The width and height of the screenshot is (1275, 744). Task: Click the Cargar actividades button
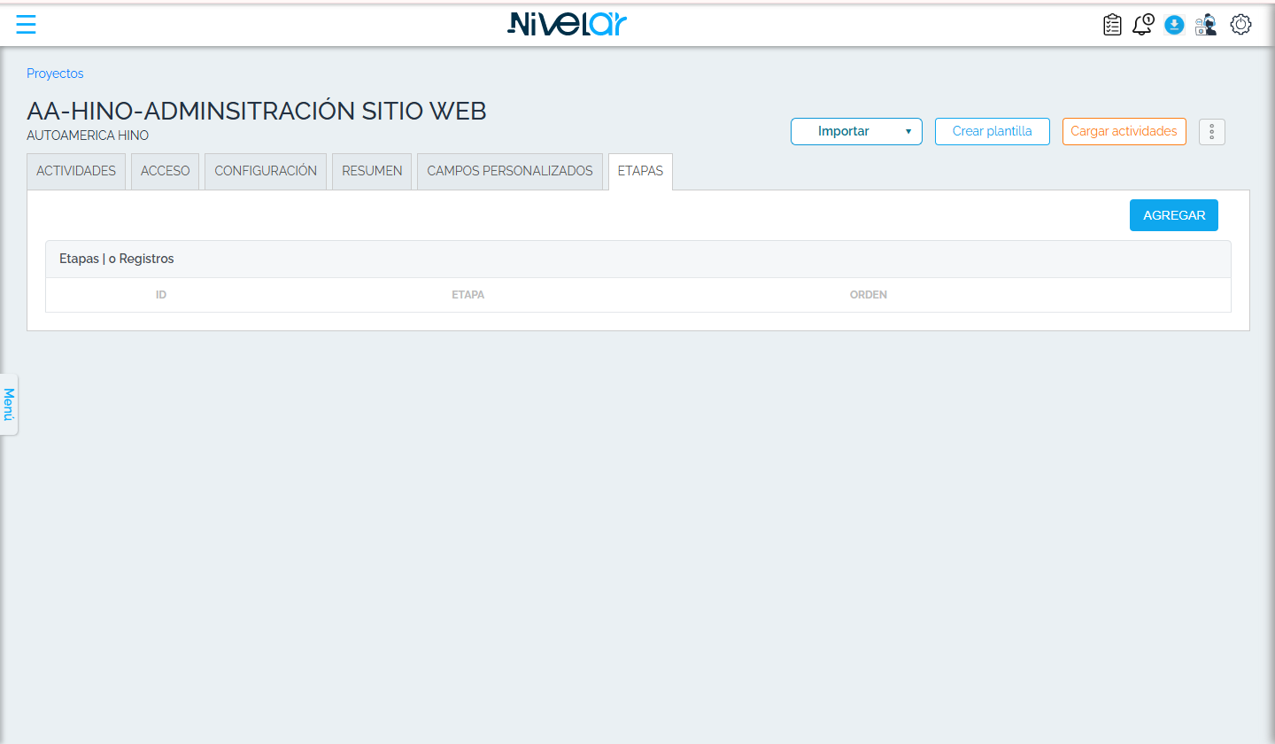coord(1124,131)
